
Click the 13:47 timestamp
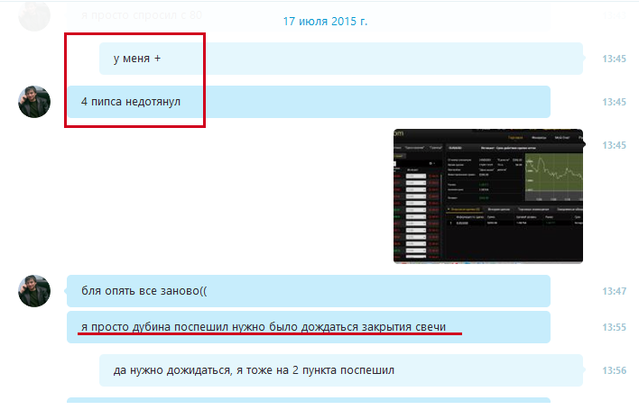[x=614, y=291]
